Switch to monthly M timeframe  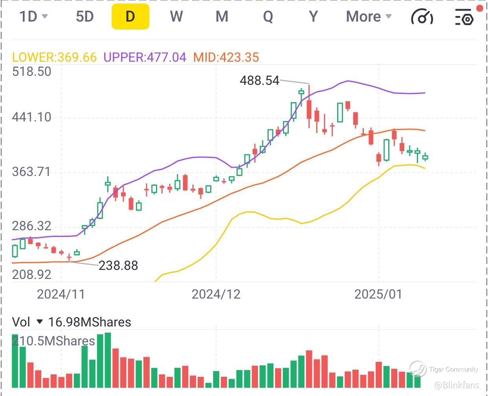[x=222, y=16]
